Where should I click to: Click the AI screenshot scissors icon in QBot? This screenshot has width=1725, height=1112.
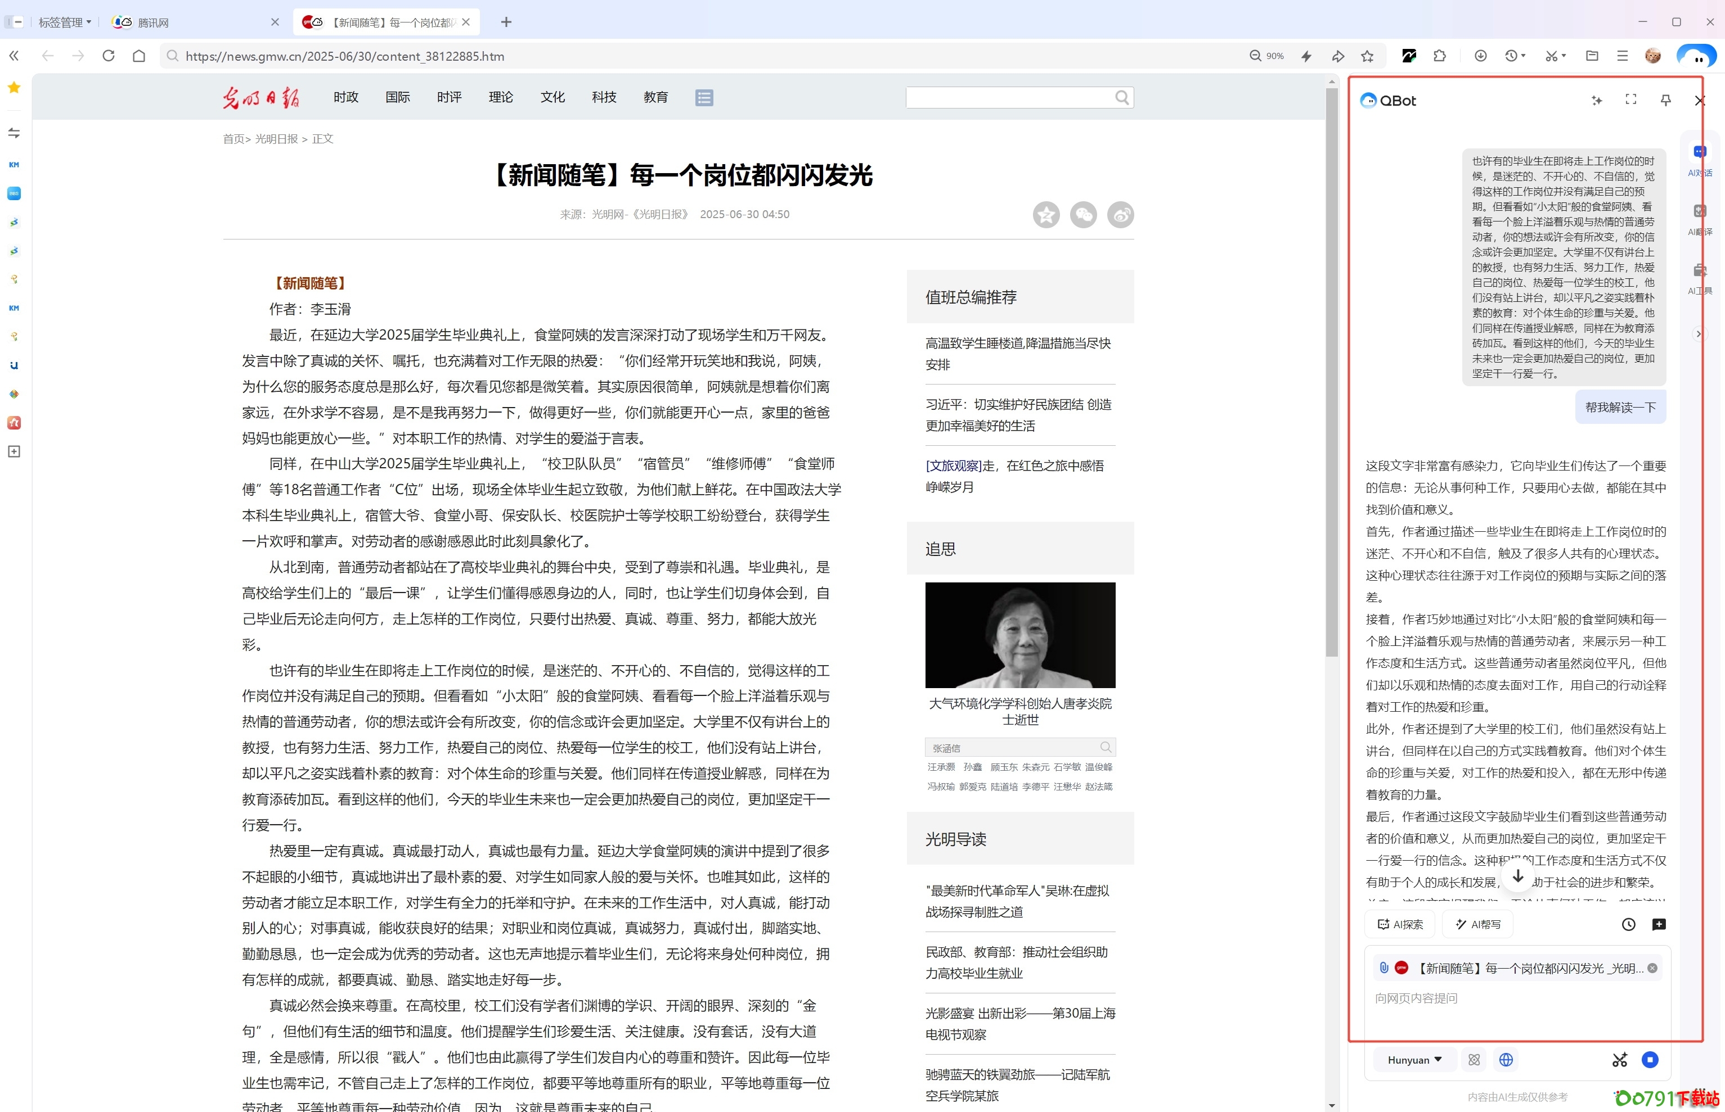1619,1059
